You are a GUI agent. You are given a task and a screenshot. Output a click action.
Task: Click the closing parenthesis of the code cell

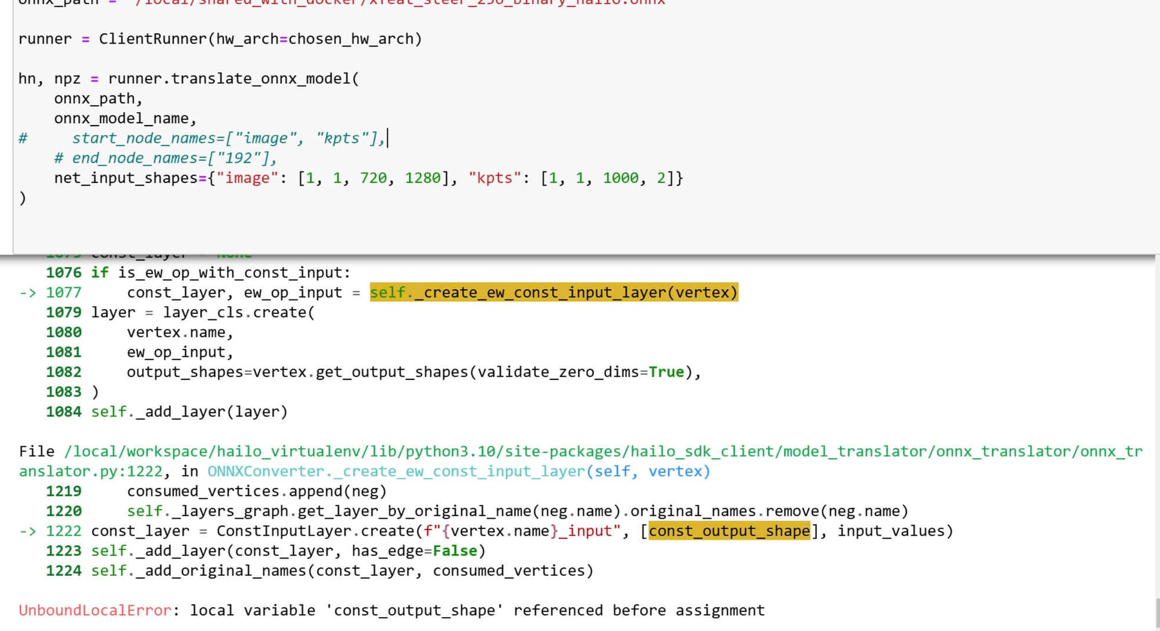click(22, 198)
